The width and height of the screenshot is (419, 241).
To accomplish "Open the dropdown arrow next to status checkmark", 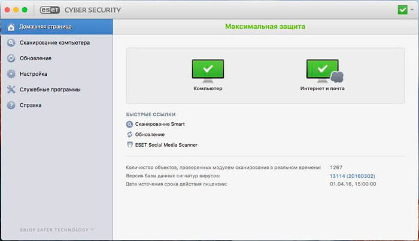I will pyautogui.click(x=412, y=10).
